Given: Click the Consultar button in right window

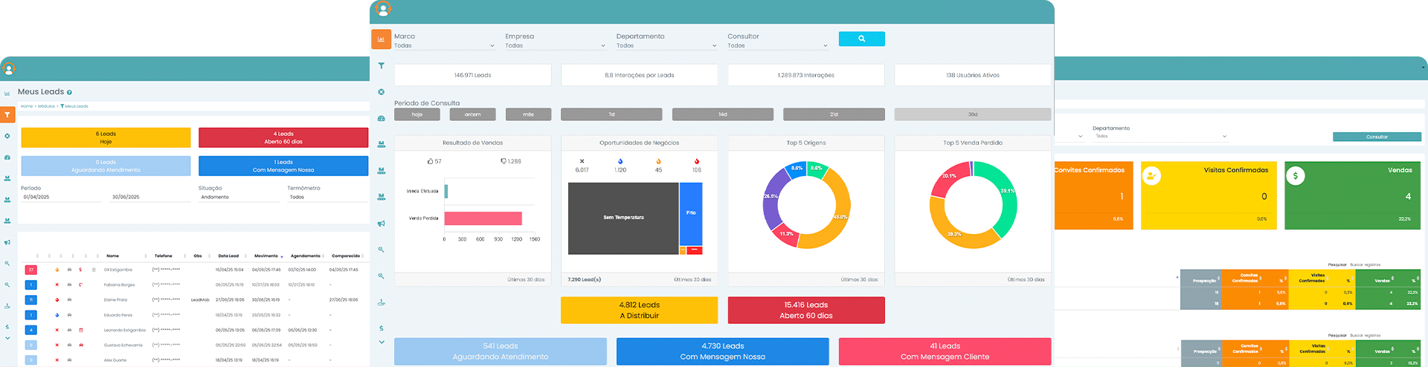Looking at the screenshot, I should click(x=1377, y=137).
